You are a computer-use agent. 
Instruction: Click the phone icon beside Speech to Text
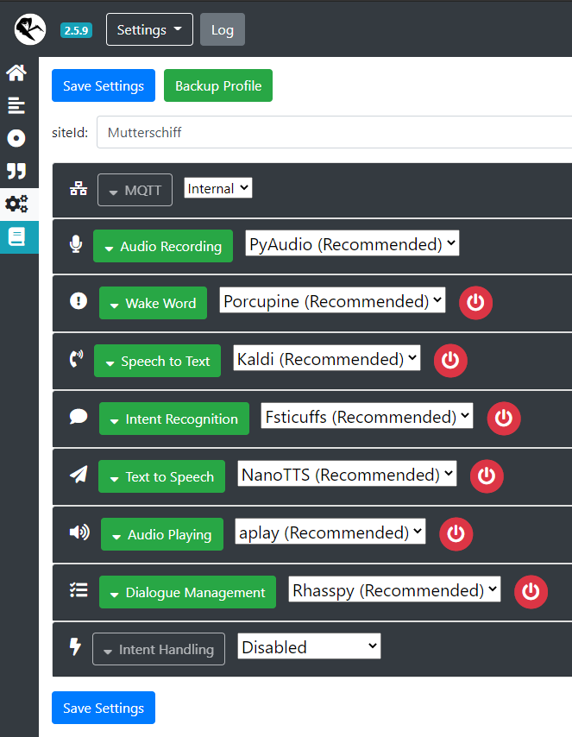[x=76, y=359]
